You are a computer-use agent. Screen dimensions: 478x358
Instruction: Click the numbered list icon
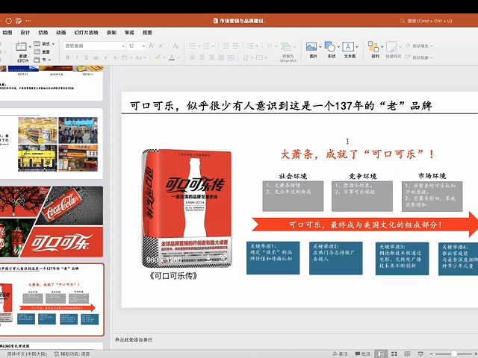pos(207,46)
